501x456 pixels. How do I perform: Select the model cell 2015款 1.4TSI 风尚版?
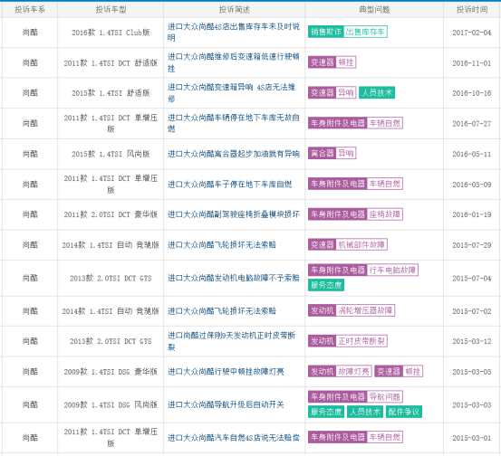click(x=111, y=154)
